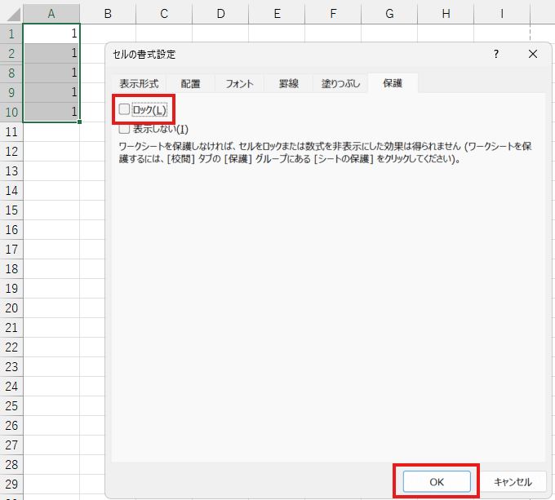Viewport: 555px width, 500px height.
Task: Open the help question mark in dialog
Action: pyautogui.click(x=496, y=54)
